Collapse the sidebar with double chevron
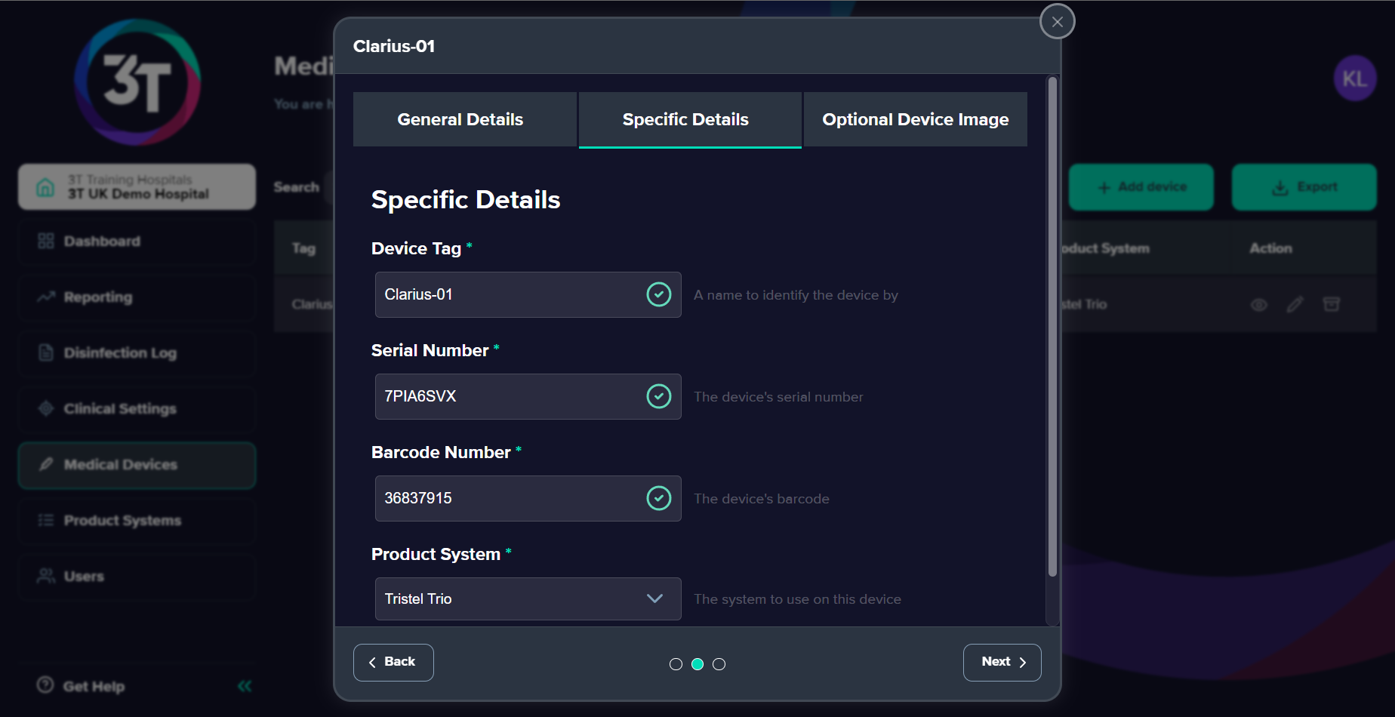Viewport: 1395px width, 717px height. pyautogui.click(x=245, y=686)
